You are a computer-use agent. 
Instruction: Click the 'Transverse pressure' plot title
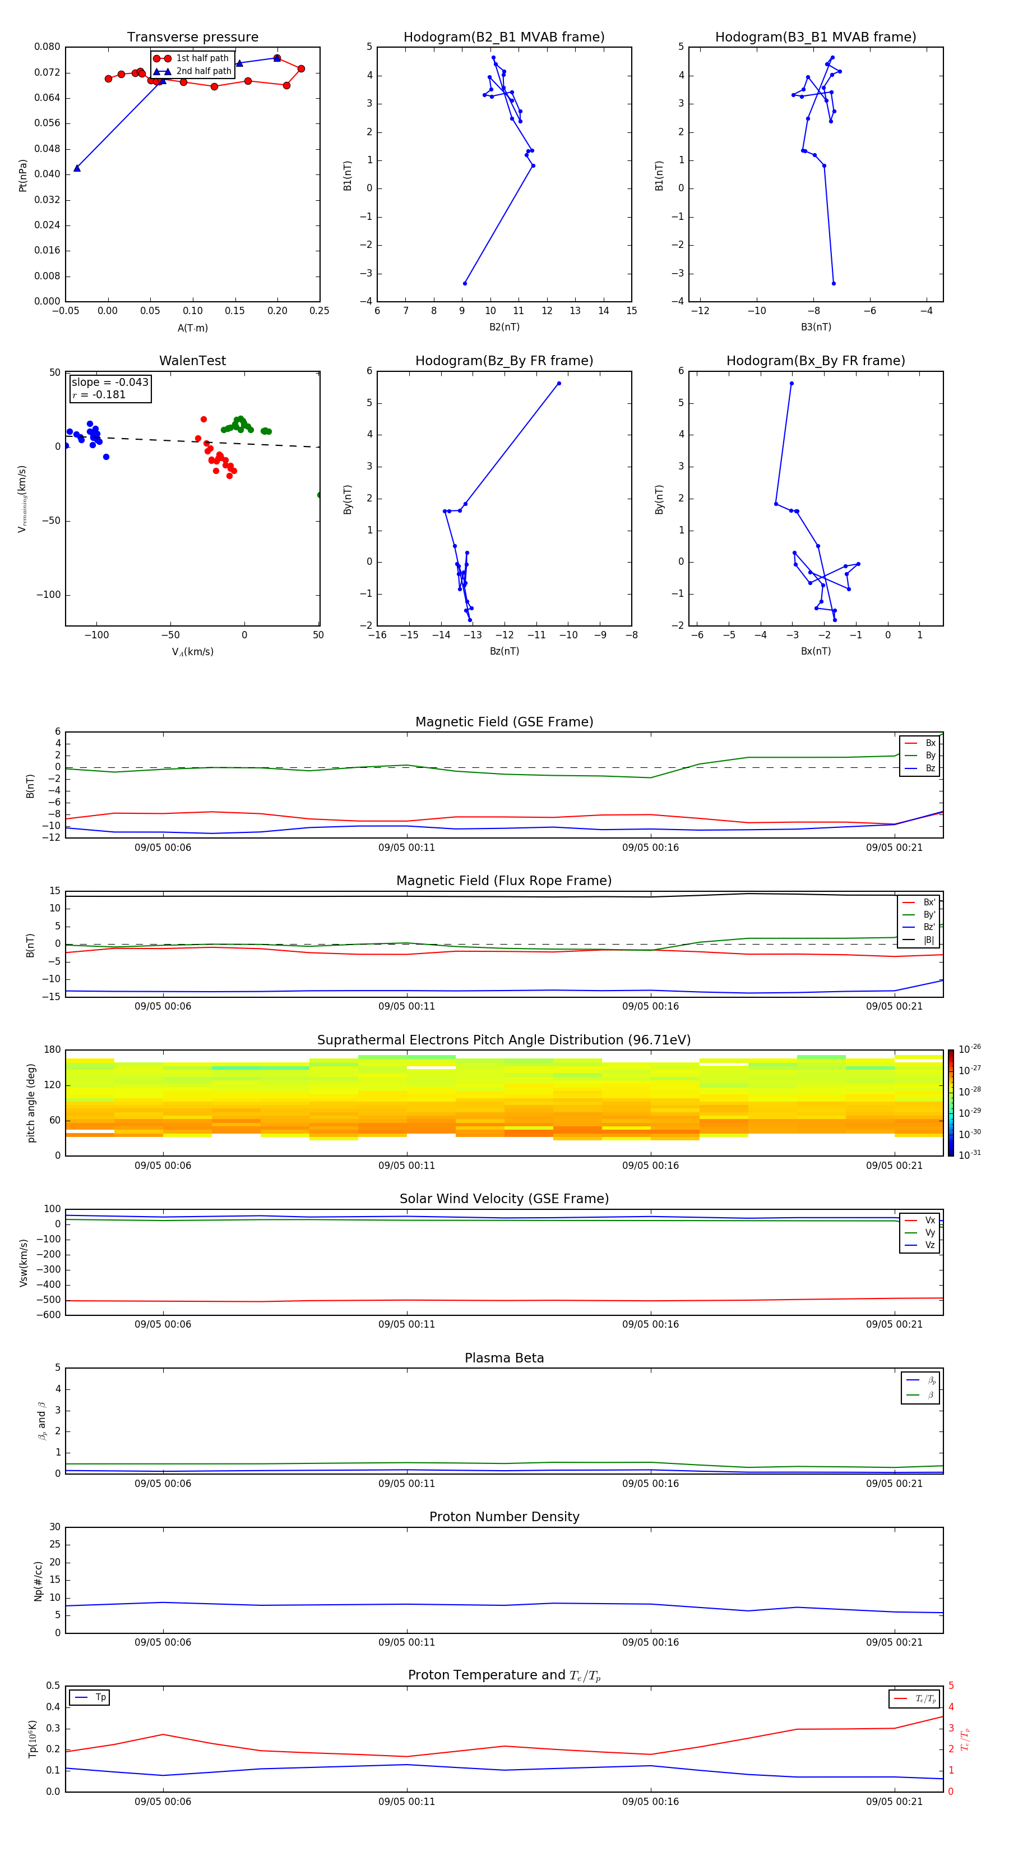click(x=192, y=38)
